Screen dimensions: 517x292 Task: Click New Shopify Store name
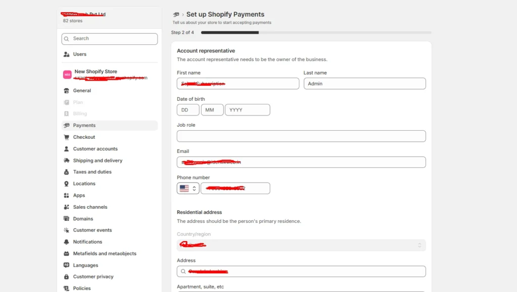(x=95, y=72)
